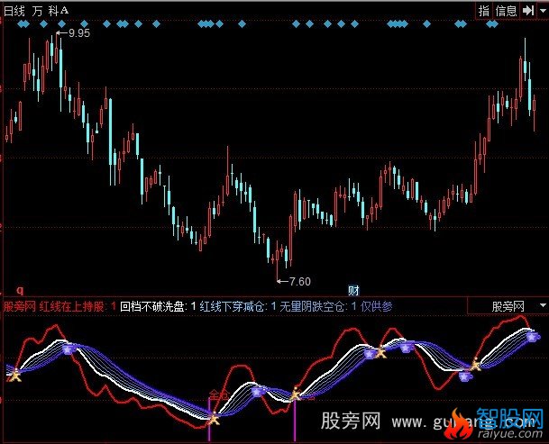Select the 红线在上持股 indicator label
The image size is (549, 444).
click(71, 307)
